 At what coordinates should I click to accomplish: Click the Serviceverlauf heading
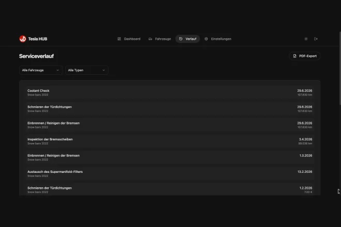[36, 56]
